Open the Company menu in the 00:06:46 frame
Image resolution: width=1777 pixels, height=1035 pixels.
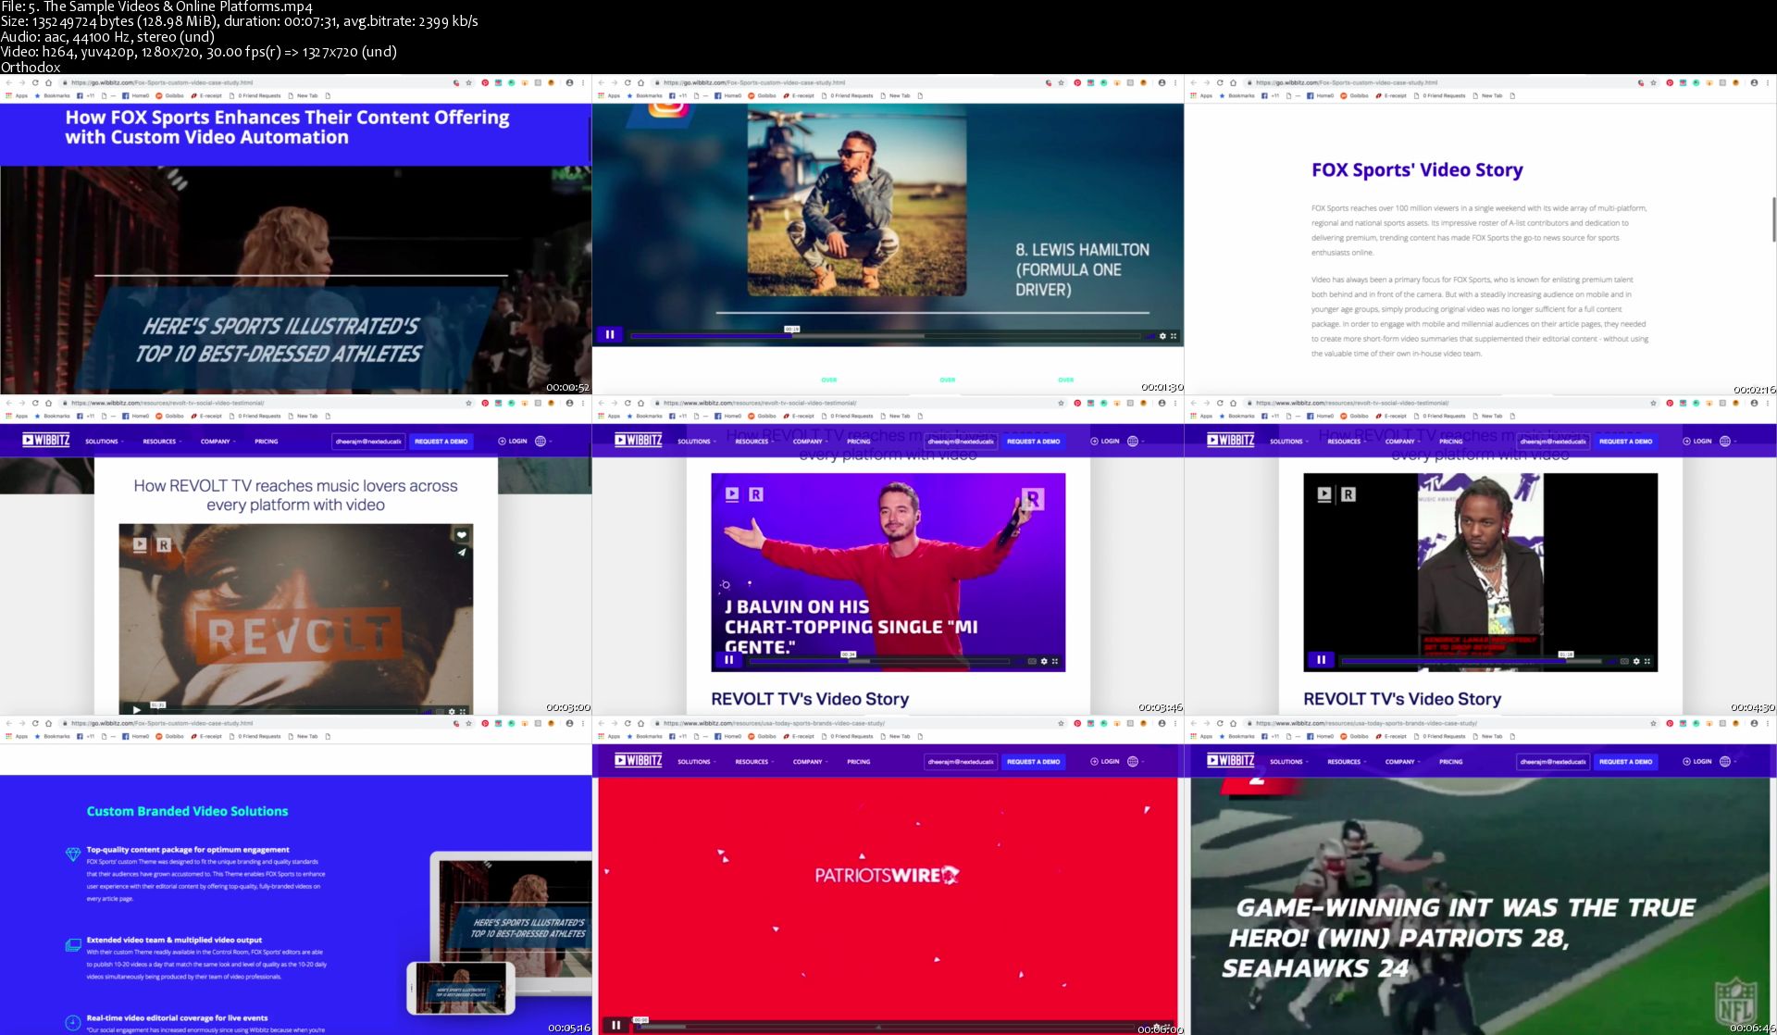[x=1402, y=762]
